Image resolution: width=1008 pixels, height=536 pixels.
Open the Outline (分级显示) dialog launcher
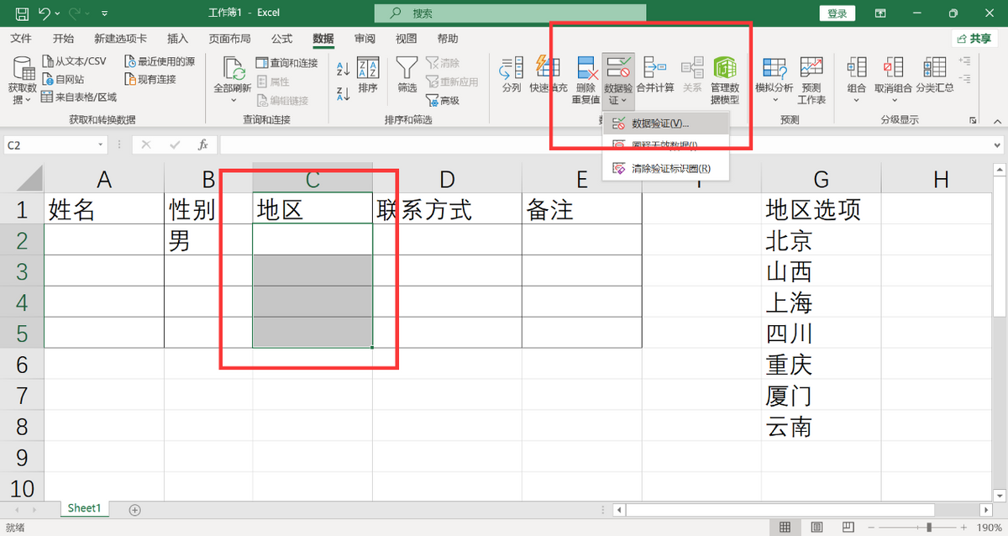973,120
